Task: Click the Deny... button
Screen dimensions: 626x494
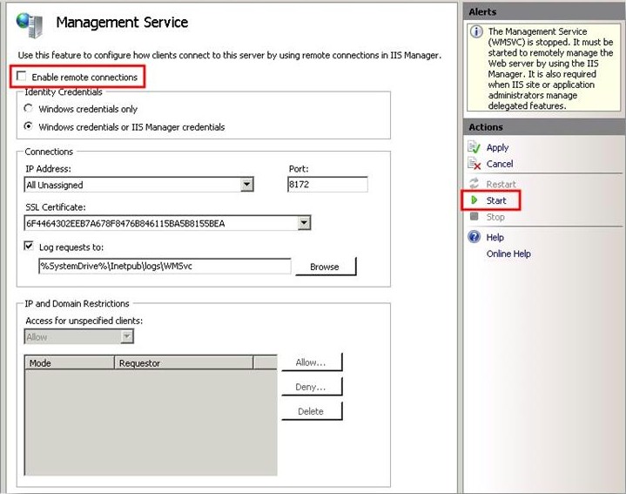Action: (312, 387)
